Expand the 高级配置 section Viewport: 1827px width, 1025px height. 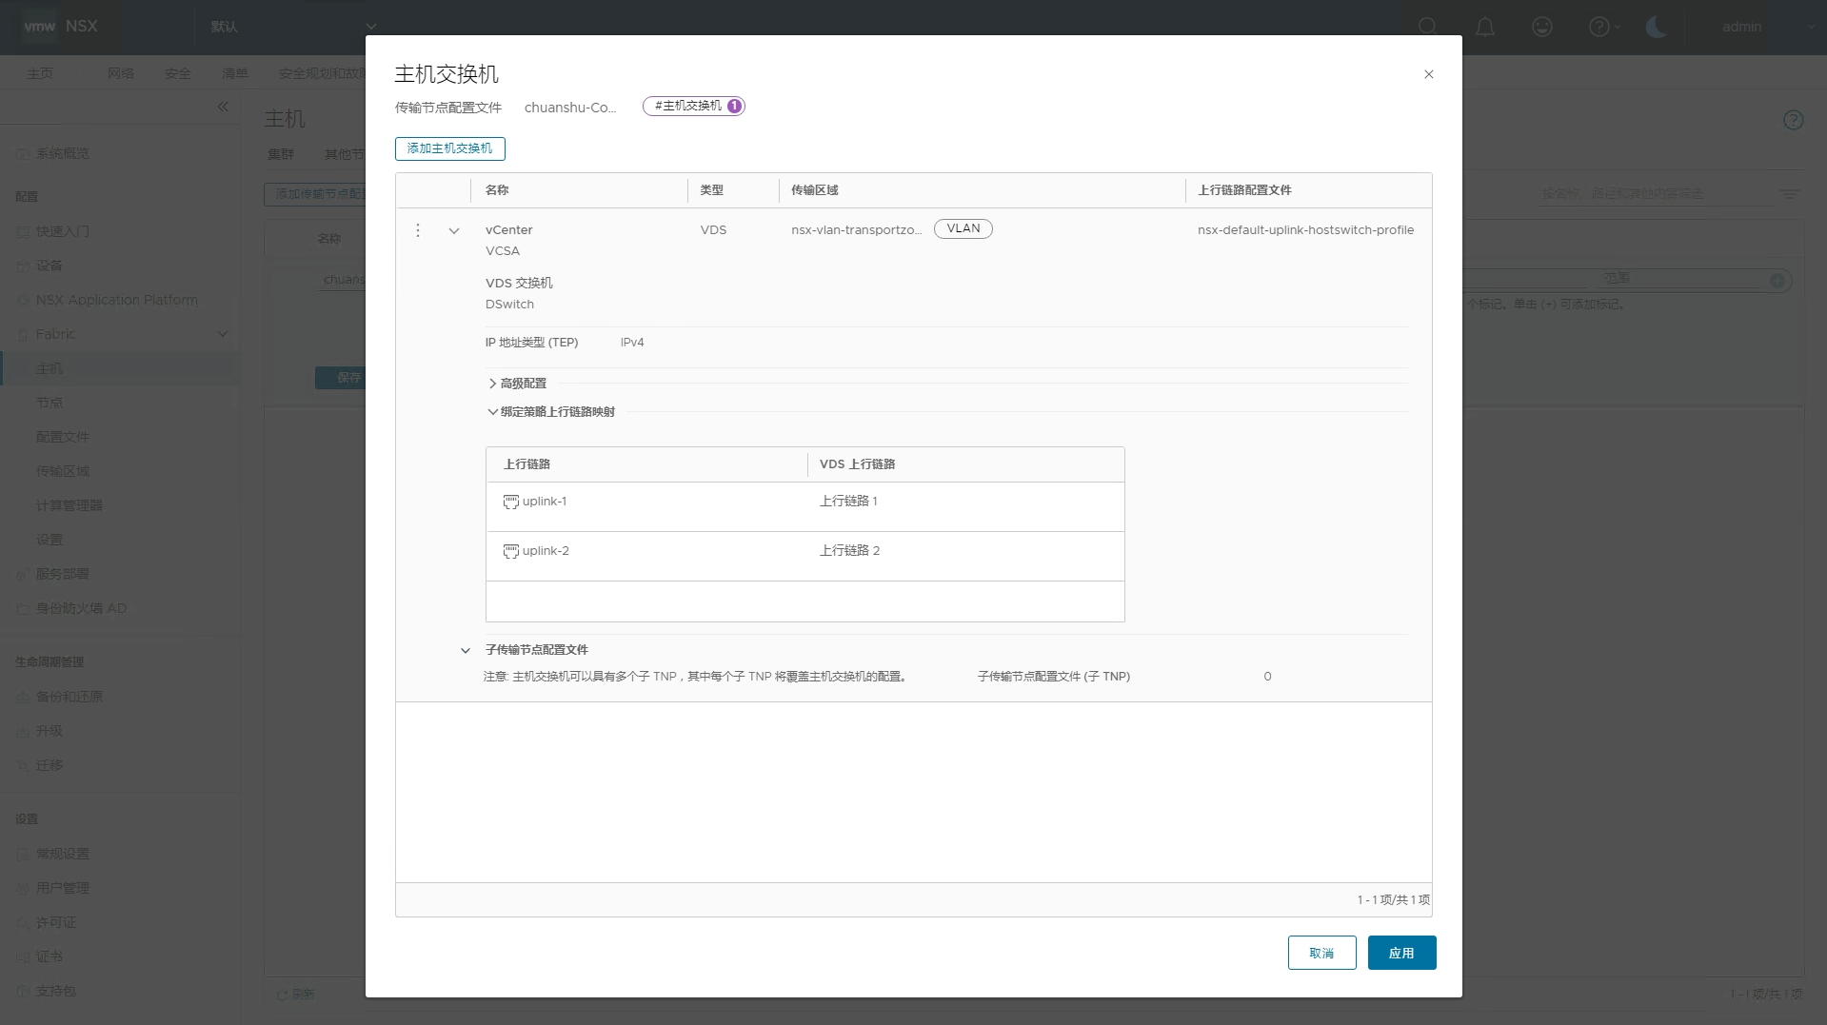point(492,384)
